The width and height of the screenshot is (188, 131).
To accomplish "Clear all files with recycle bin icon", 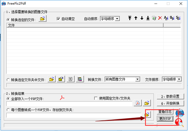I will (154, 18).
